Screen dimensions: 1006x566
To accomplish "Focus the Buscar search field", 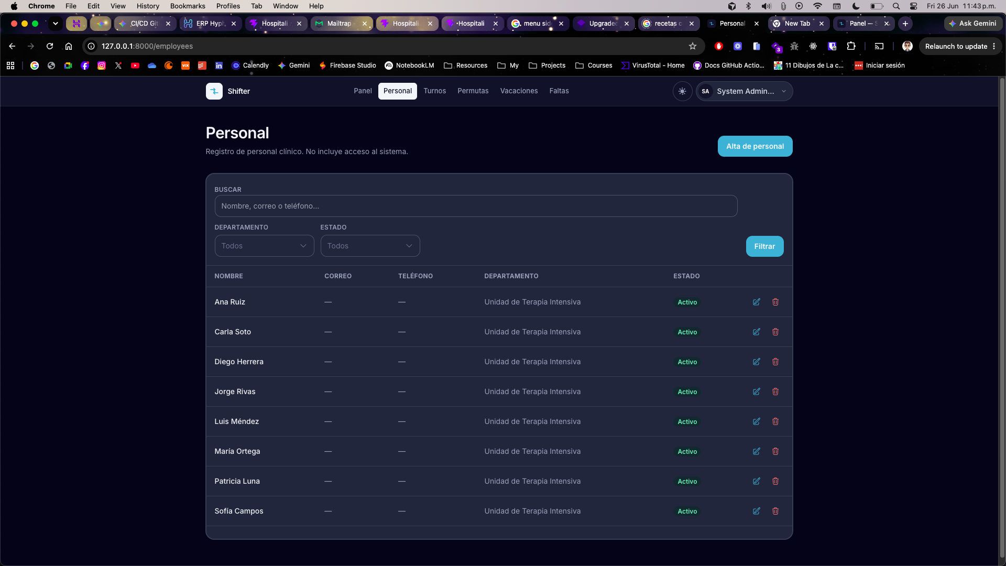I will pyautogui.click(x=476, y=206).
